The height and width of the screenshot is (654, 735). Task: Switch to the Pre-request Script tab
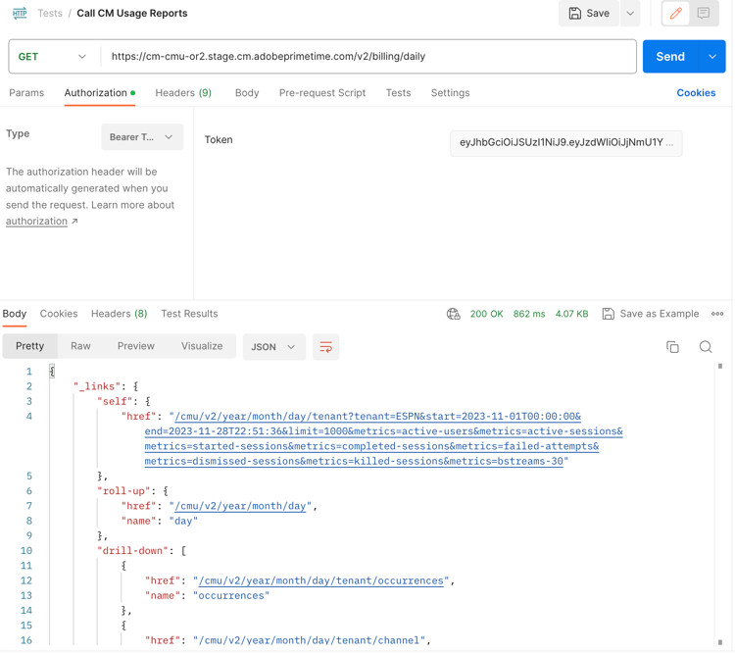pos(321,93)
